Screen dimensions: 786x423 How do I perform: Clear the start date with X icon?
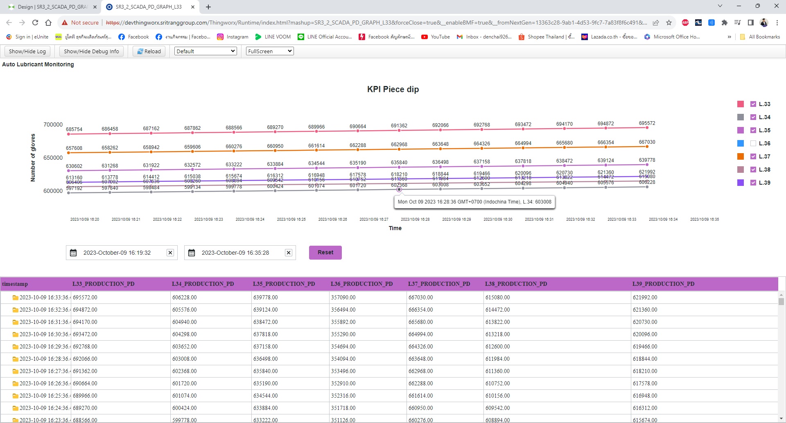coord(170,253)
